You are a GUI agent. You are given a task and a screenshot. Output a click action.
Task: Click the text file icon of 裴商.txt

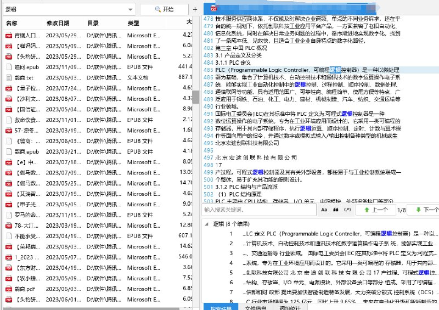(8, 77)
